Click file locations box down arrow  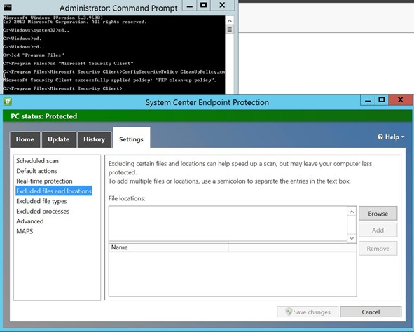coord(352,238)
